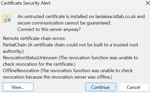Screen dimensions: 150x93
Task: Click the Certificate Security Alert title text
Action: click(x=26, y=3)
